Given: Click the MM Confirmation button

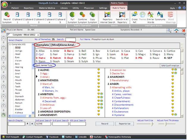Looking at the screenshot, I should pyautogui.click(x=170, y=66).
